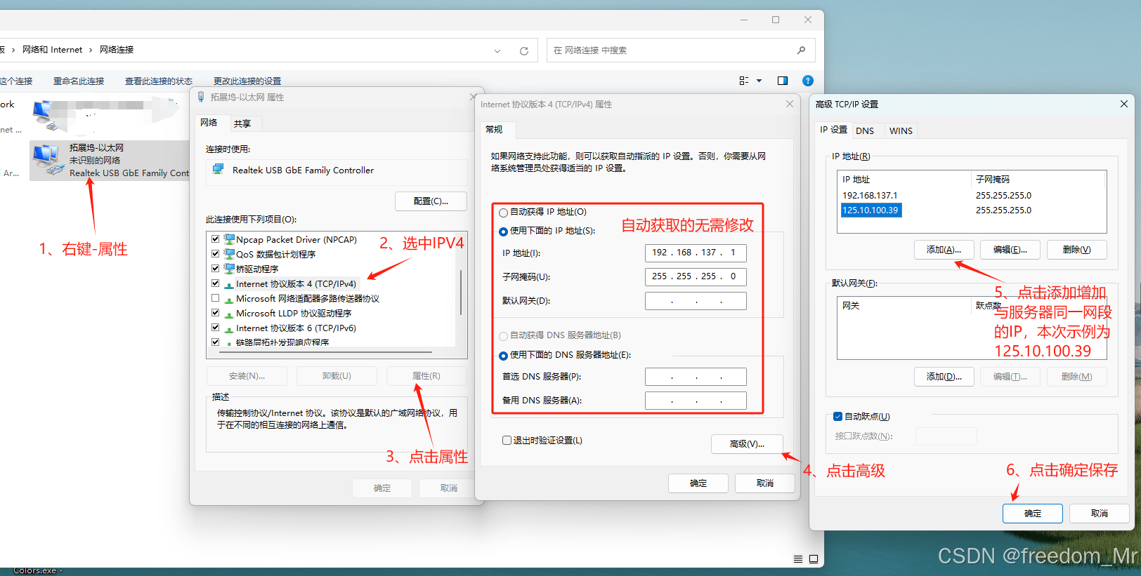
Task: Click the 子网掩码(U) input field
Action: [x=696, y=277]
